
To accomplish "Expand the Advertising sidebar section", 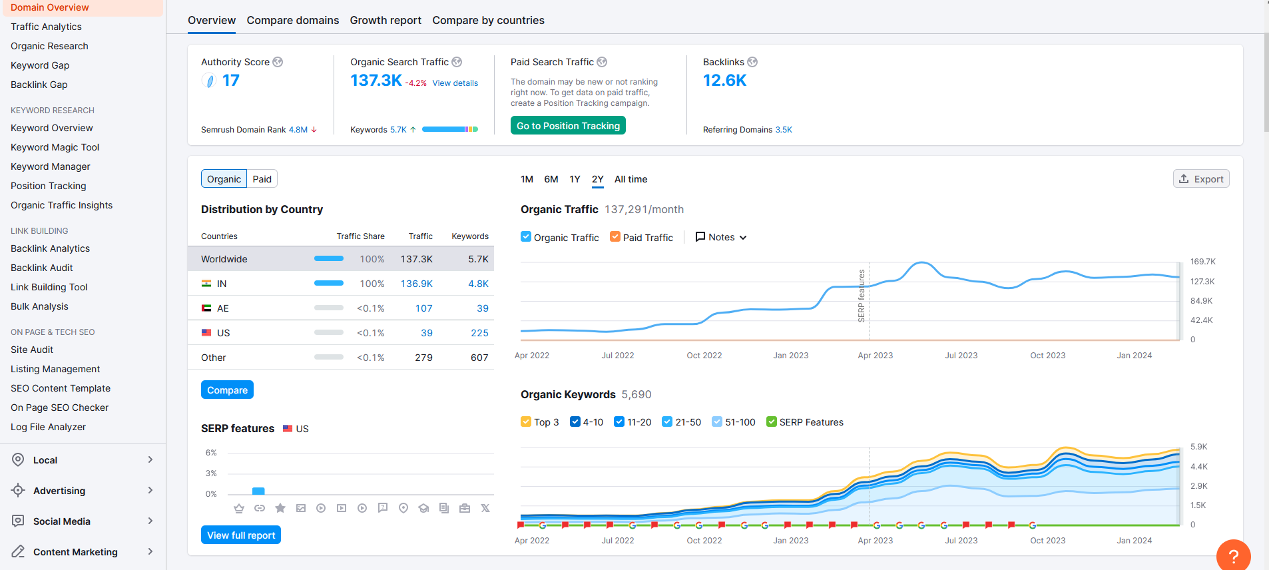I will pos(83,491).
